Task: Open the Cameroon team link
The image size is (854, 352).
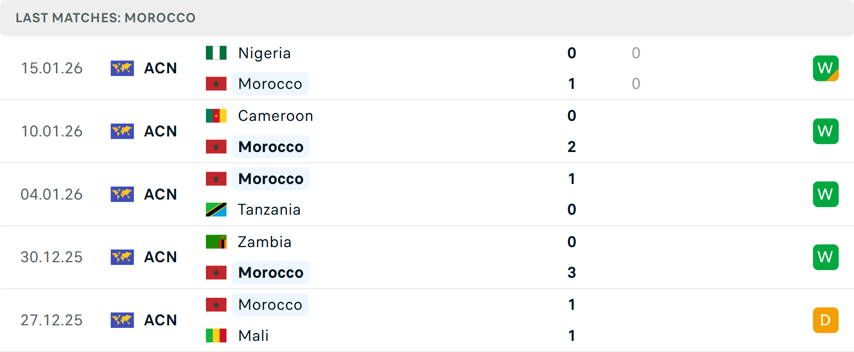Action: [x=275, y=116]
